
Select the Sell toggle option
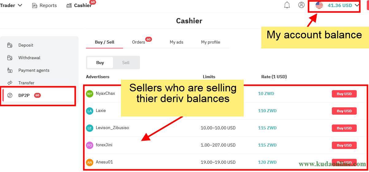[x=126, y=63]
